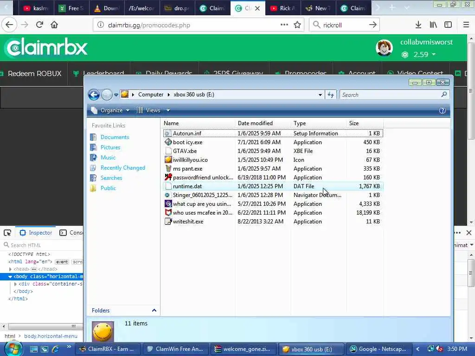The image size is (475, 356).
Task: Open Views dropdown arrow
Action: 168,110
